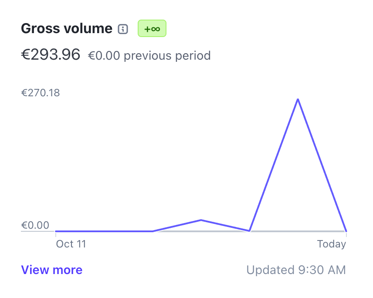Click the steep falling segment toward Today
The image size is (373, 298).
pos(322,166)
